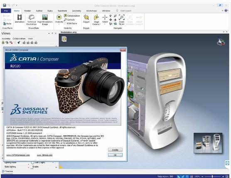Image resolution: width=231 pixels, height=178 pixels.
Task: Click the grid icon in the status bar
Action: (187, 176)
